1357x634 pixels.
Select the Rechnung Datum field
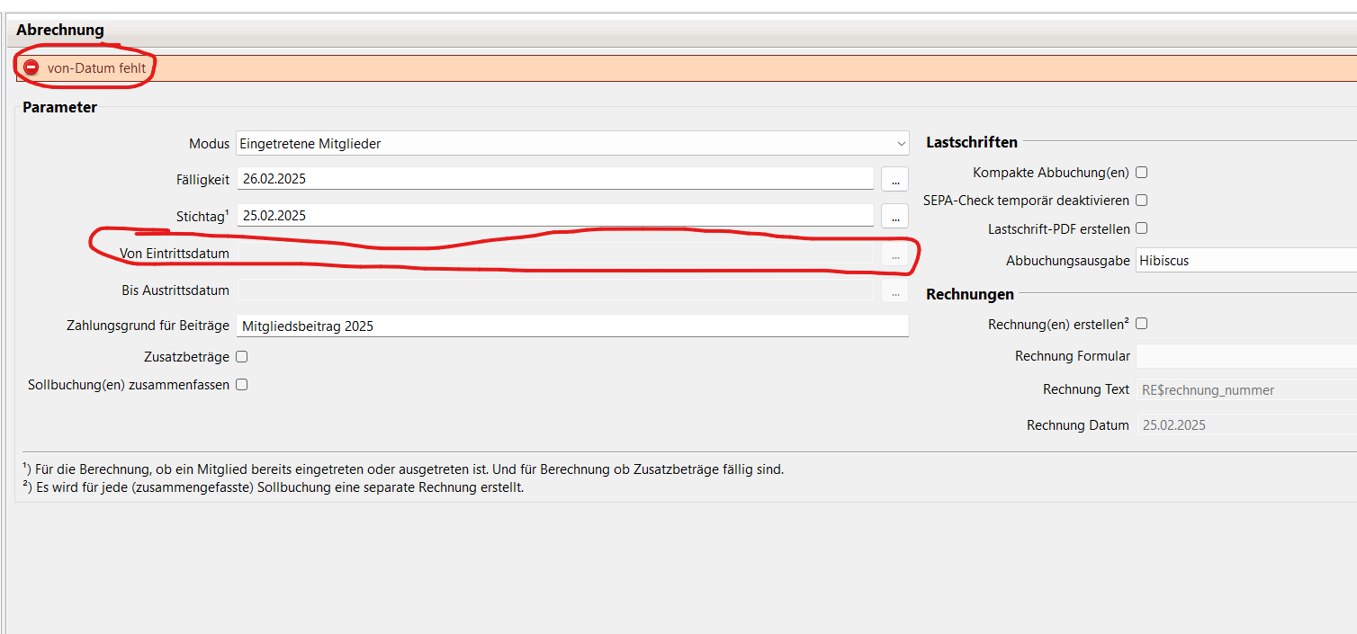(x=1245, y=425)
